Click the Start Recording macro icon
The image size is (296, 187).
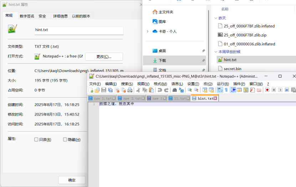(267, 90)
